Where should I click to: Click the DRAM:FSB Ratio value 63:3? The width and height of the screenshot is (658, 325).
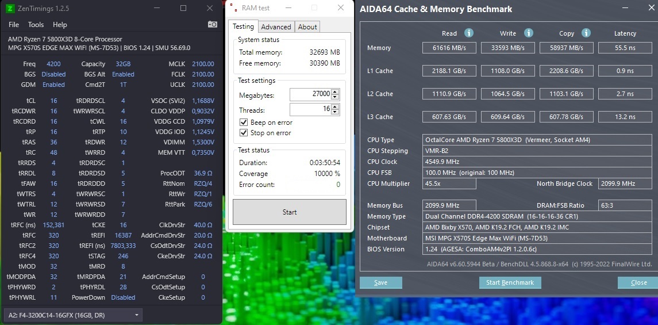coord(625,205)
